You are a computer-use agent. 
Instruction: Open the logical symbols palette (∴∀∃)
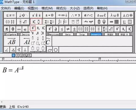coord(75,15)
